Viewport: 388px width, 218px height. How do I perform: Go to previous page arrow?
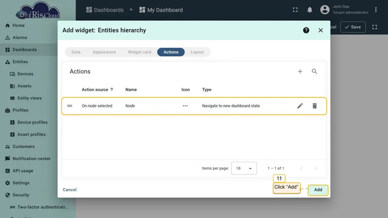(301, 168)
